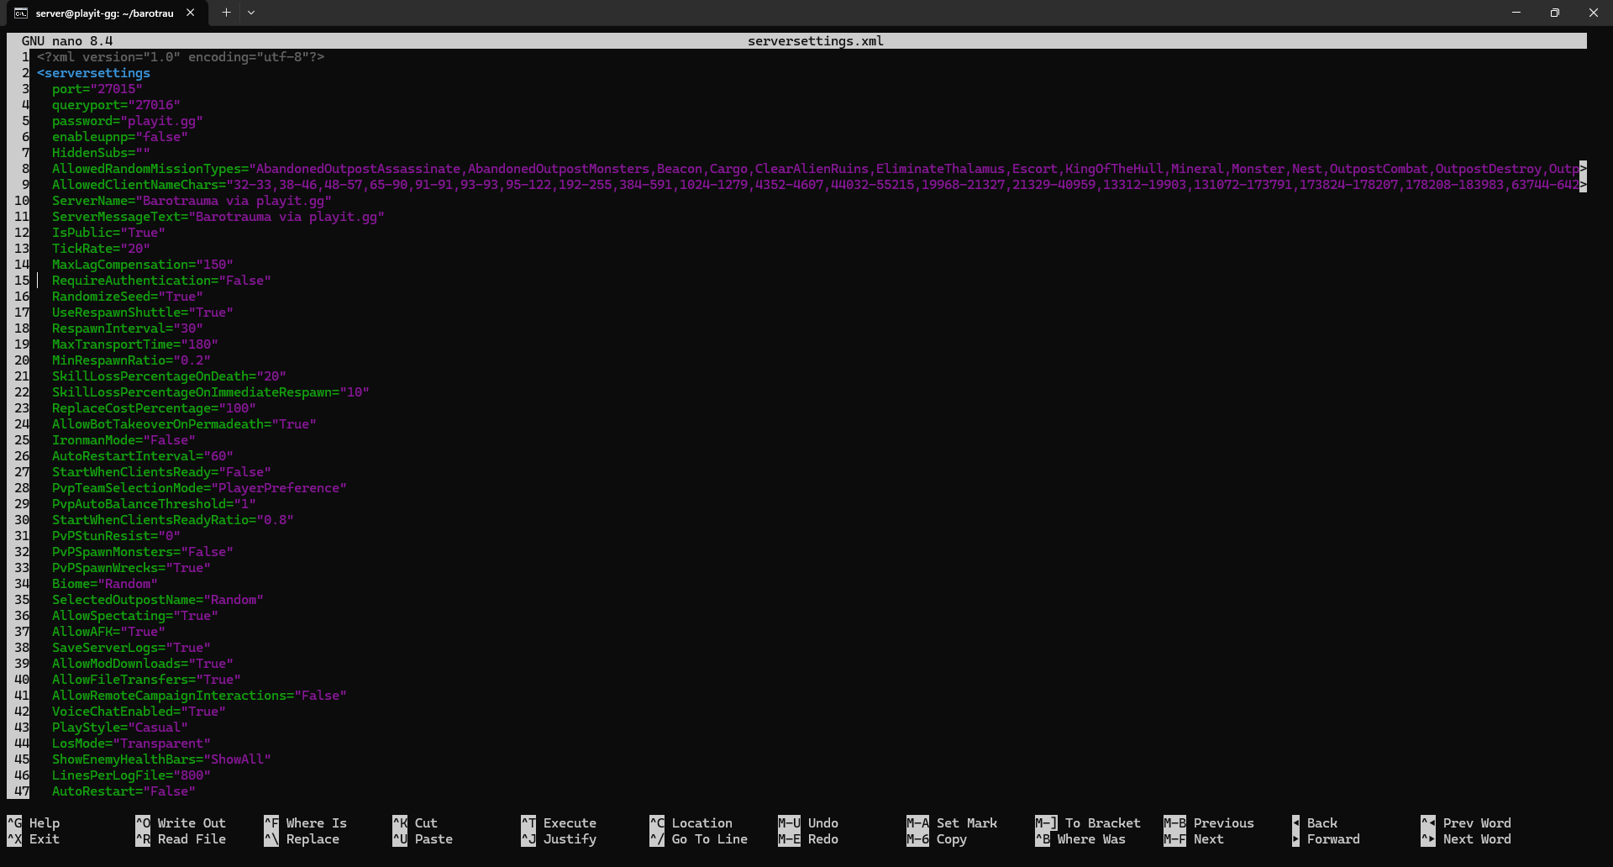Click the queryport="27016" line
The image size is (1613, 867).
(x=116, y=105)
